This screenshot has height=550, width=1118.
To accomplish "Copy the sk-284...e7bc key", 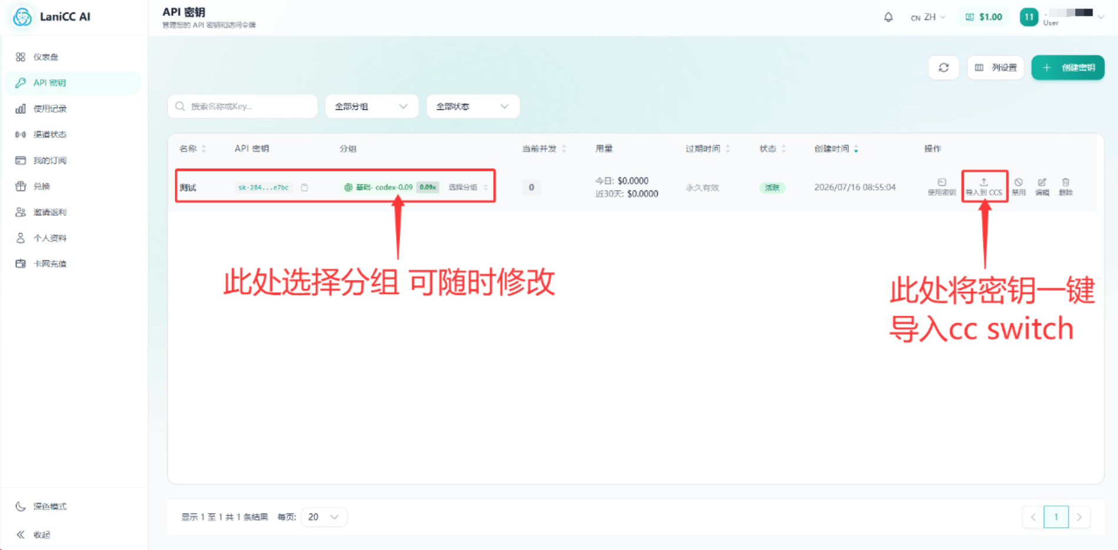I will coord(304,187).
